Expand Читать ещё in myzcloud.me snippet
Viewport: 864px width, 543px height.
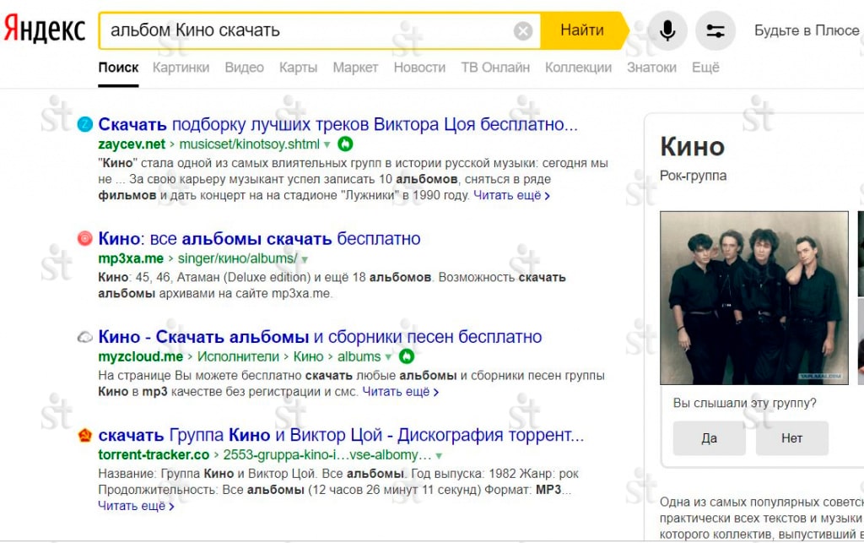(401, 392)
